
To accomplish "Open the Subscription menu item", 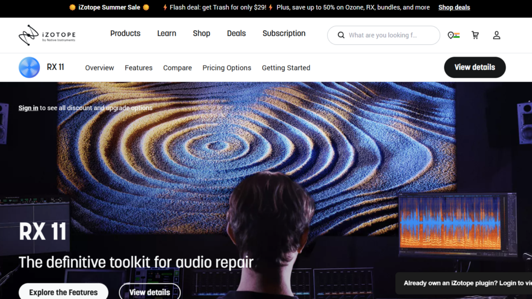I will click(284, 33).
